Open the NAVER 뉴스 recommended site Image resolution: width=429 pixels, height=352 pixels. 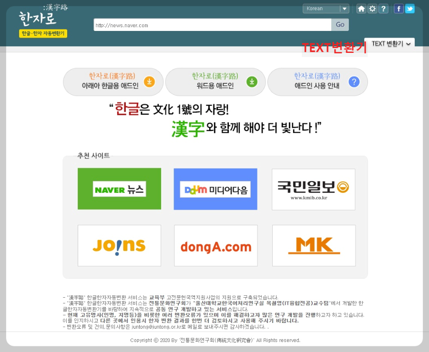(x=119, y=189)
